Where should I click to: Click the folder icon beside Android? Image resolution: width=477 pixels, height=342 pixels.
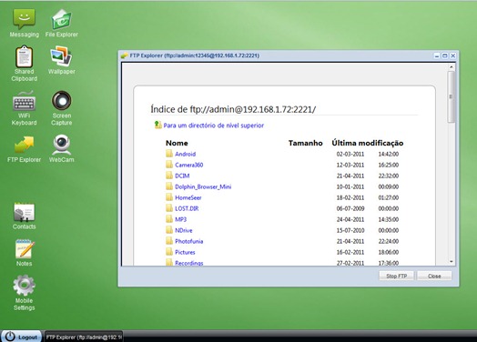[x=169, y=154]
